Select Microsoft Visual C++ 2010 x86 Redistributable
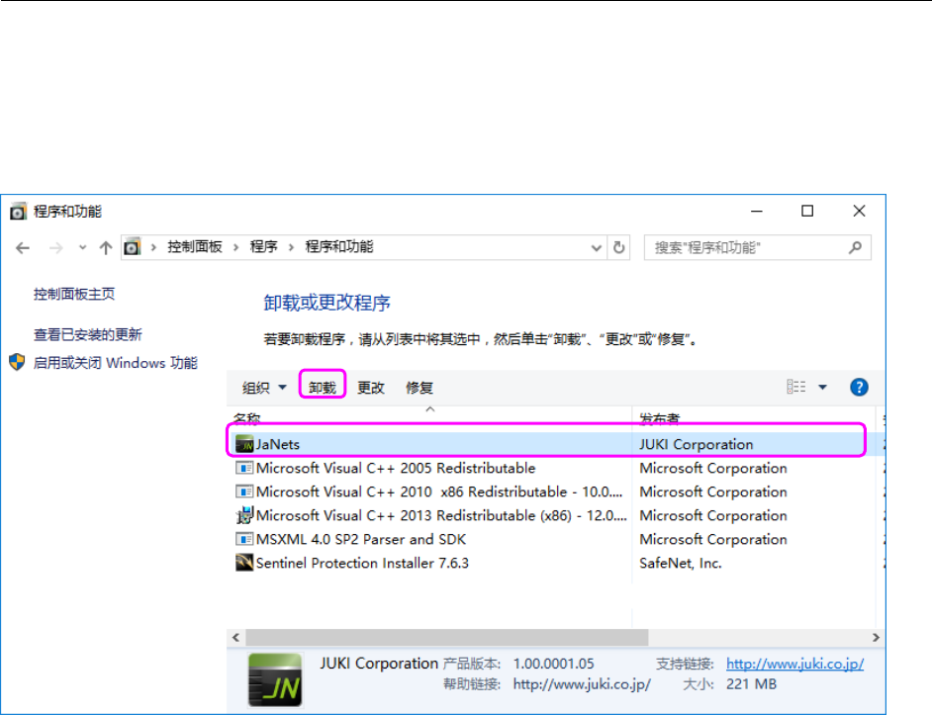932x715 pixels. pos(439,492)
